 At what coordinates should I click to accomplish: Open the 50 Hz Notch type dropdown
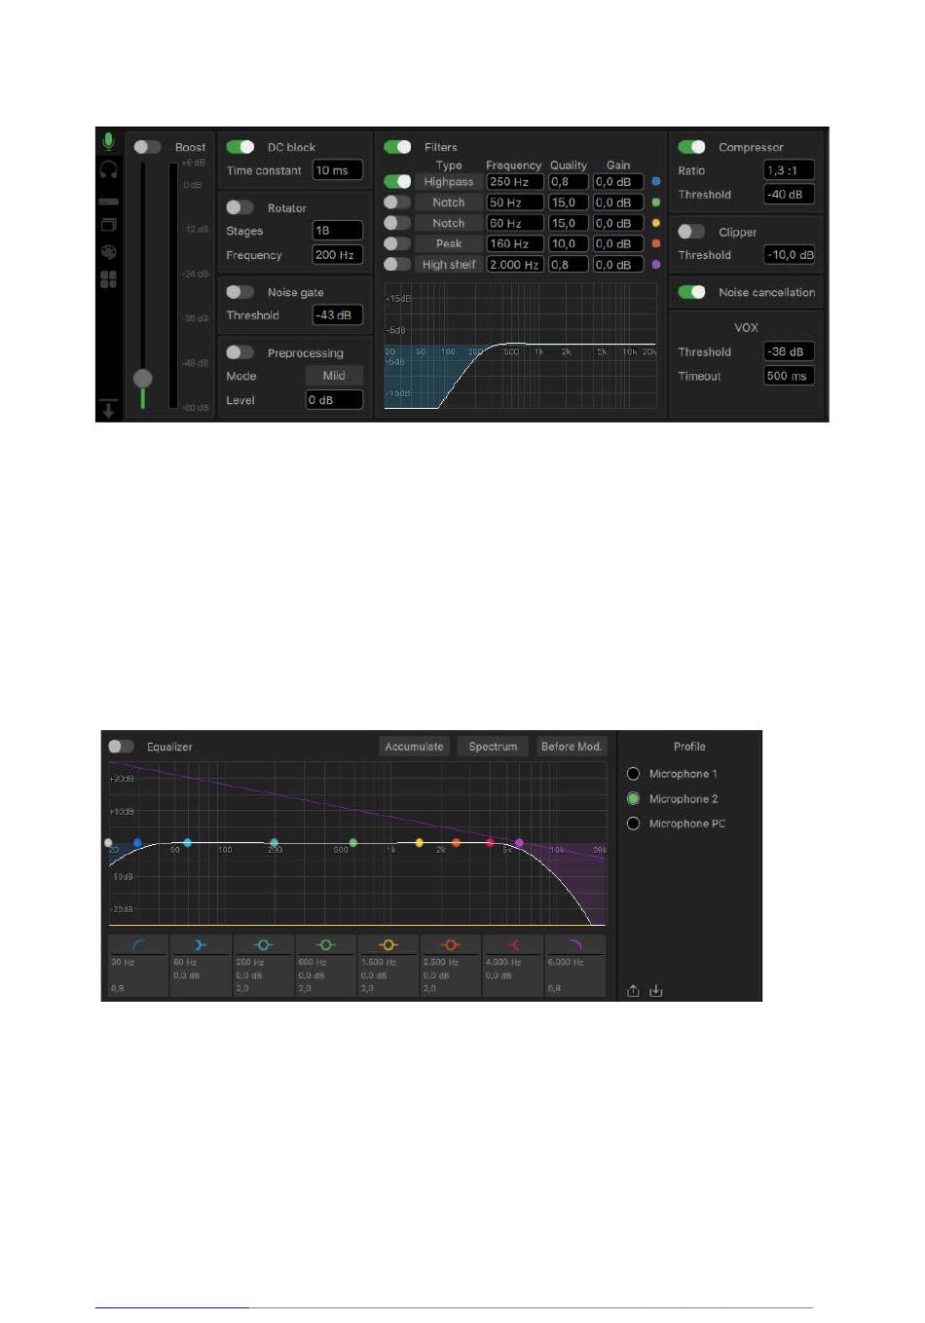449,202
